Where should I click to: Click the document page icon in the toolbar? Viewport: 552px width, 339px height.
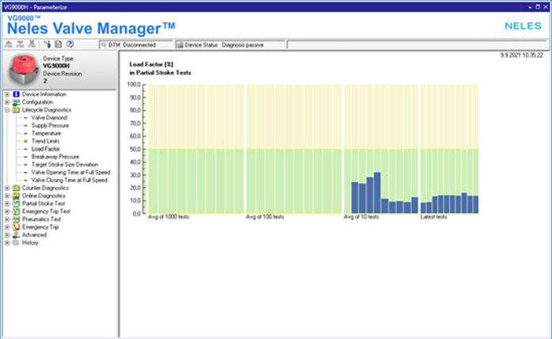pos(58,44)
